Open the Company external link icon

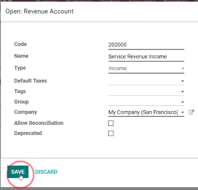pyautogui.click(x=191, y=112)
